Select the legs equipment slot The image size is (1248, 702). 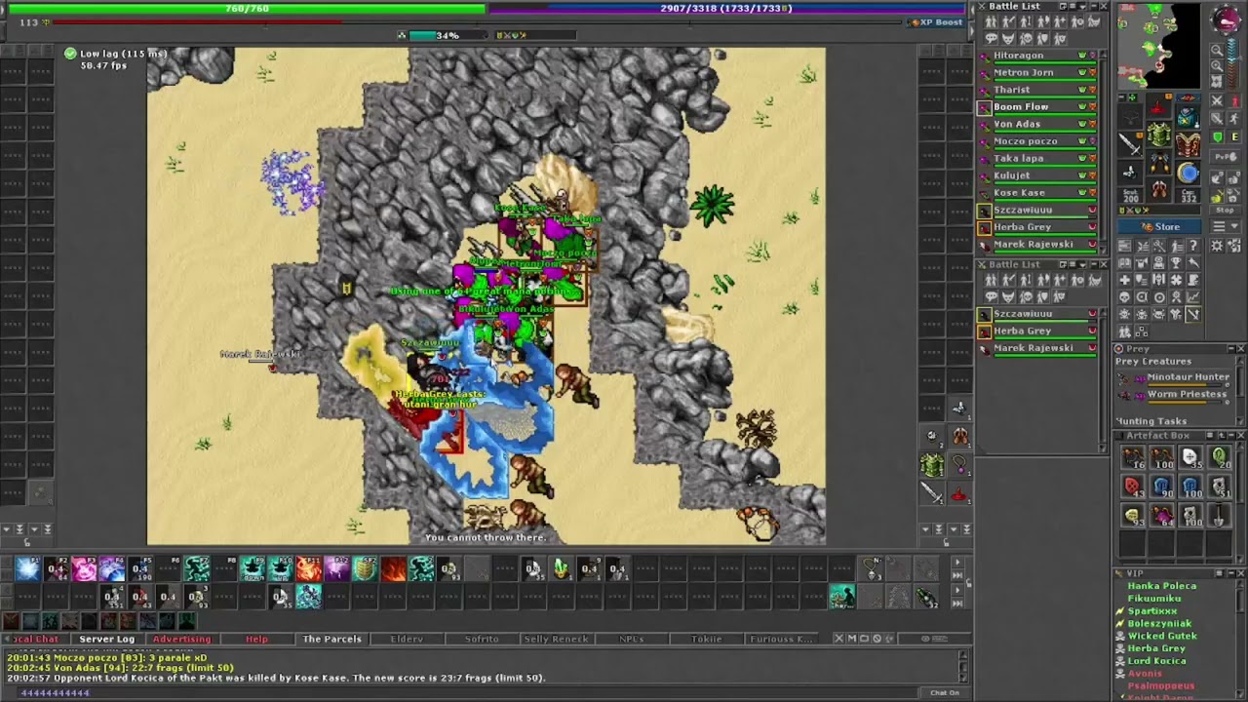tap(1158, 163)
